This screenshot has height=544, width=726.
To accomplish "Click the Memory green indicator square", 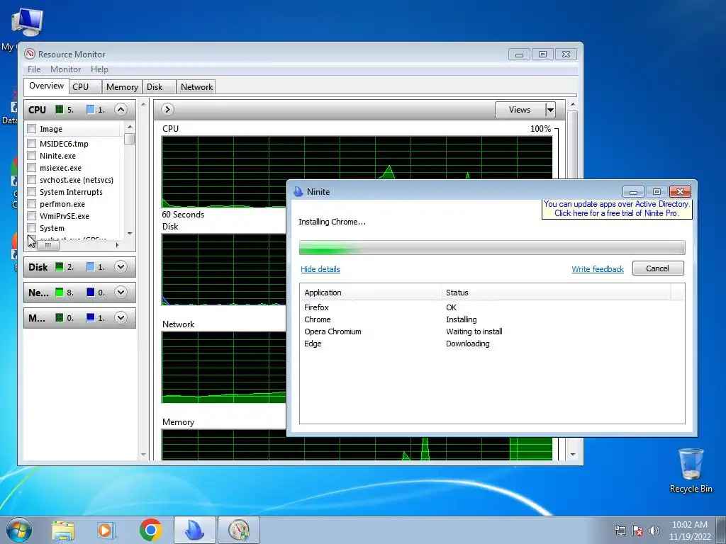I will click(60, 318).
